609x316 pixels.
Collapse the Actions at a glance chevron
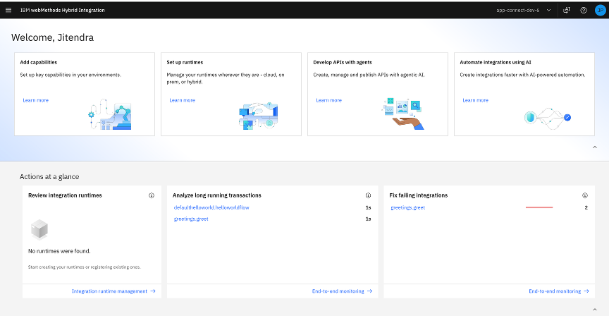pos(595,310)
